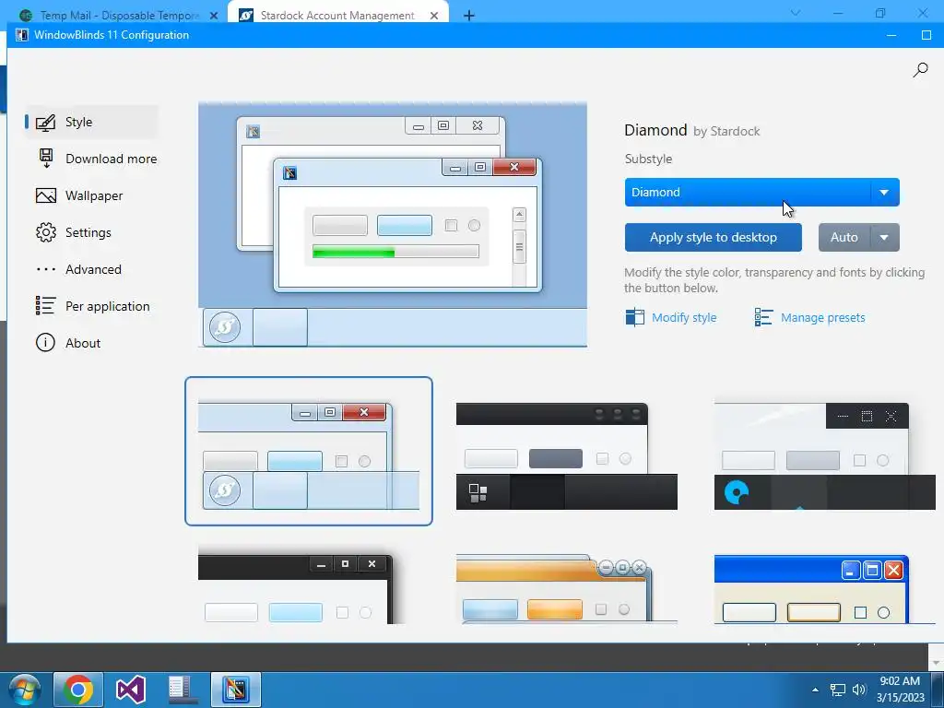Click the Modify style icon
The width and height of the screenshot is (944, 708).
pos(634,317)
